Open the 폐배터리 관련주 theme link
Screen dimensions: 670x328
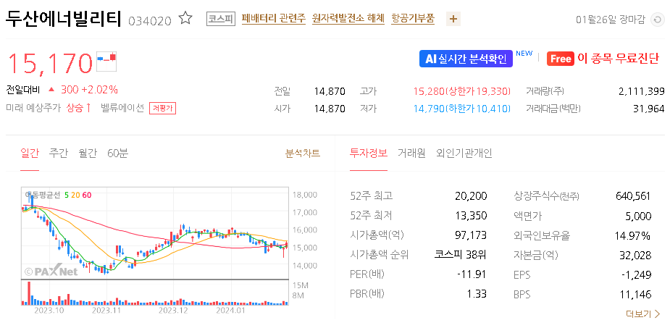coord(274,18)
